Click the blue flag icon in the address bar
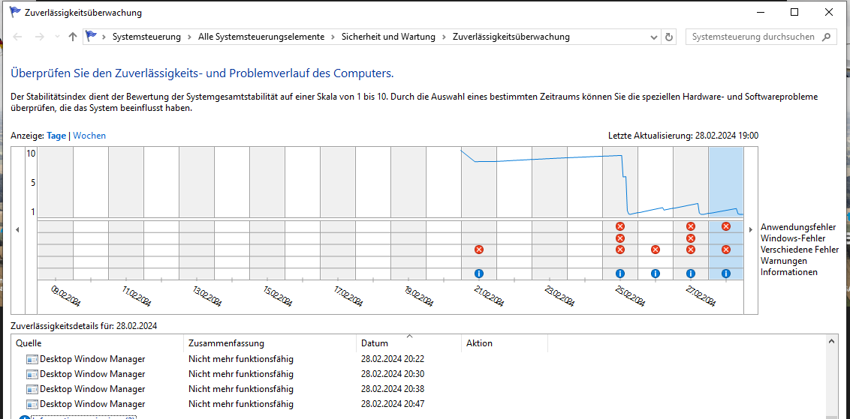 click(91, 37)
